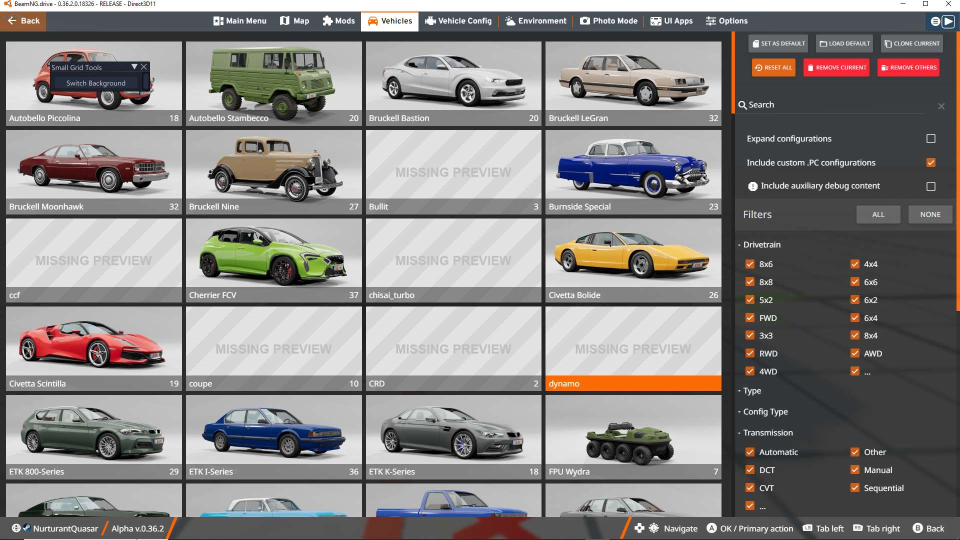Click the Navigate d-pad icon
Screen dimensions: 960x540
click(639, 528)
